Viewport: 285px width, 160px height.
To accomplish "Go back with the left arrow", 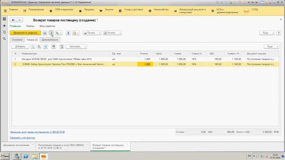I will [13, 20].
